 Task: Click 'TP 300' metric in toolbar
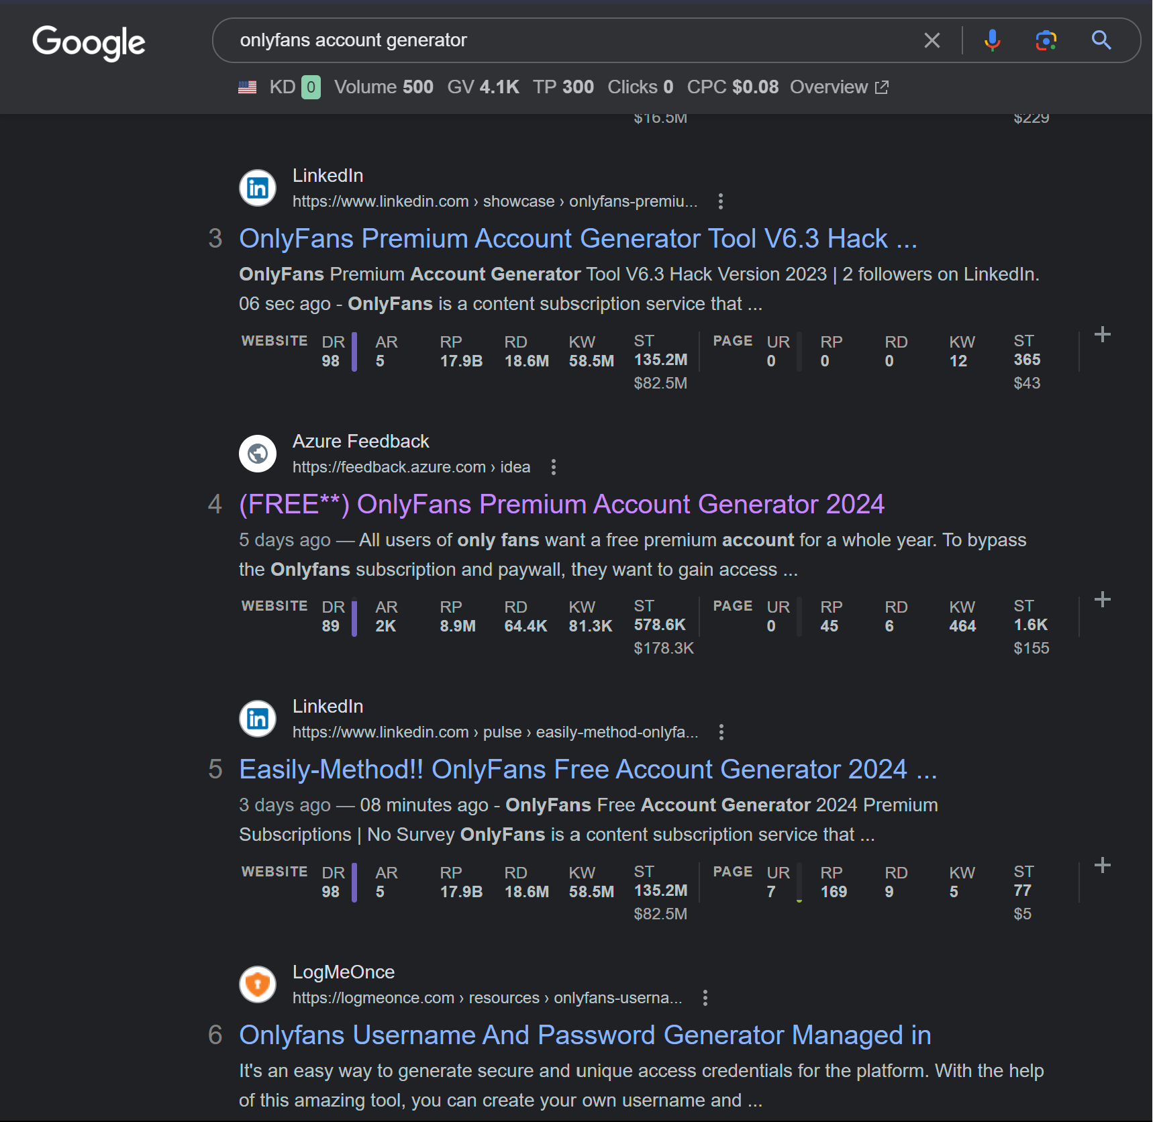tap(563, 87)
